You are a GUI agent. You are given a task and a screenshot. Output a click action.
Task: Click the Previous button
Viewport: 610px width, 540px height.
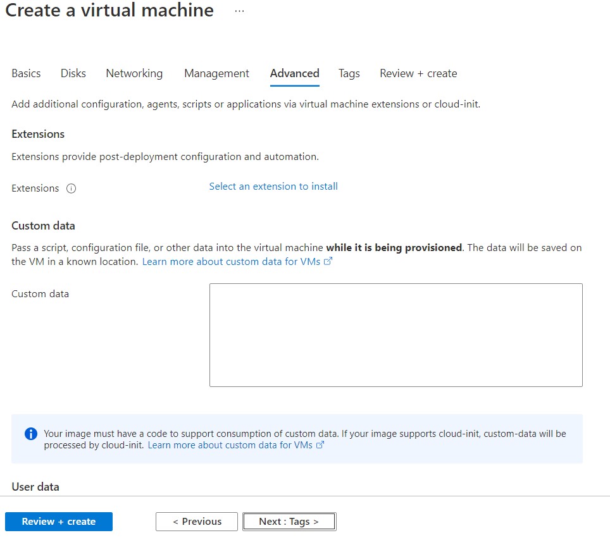pos(197,522)
